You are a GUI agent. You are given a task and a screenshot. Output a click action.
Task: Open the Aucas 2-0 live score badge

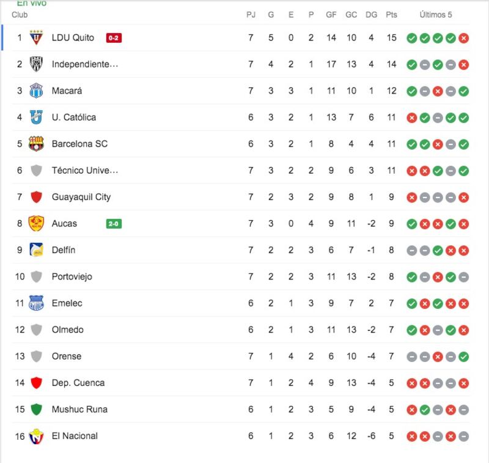(114, 224)
